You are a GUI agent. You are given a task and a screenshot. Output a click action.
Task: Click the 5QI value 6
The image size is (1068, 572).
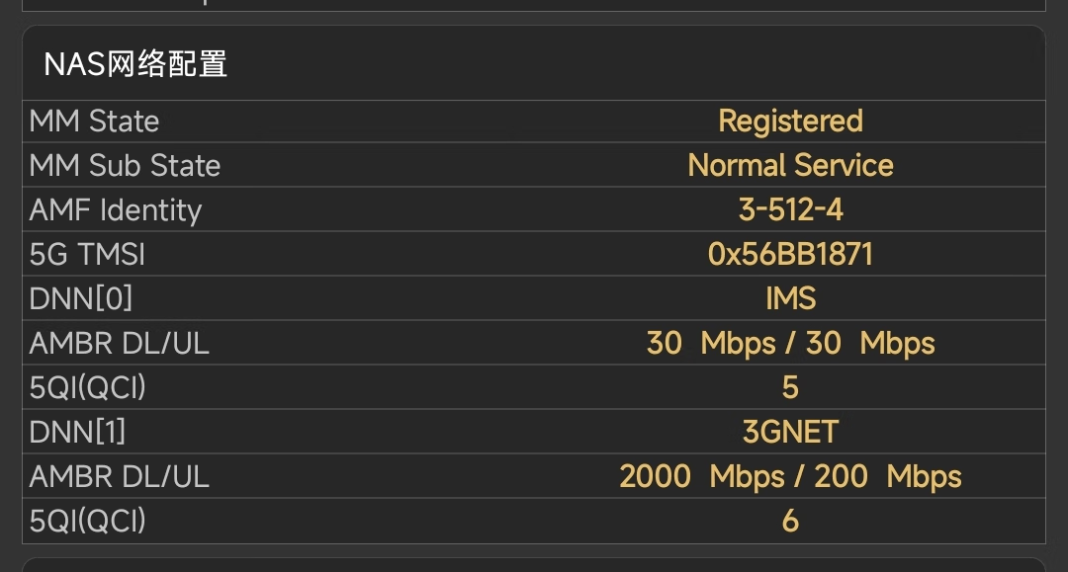[790, 522]
